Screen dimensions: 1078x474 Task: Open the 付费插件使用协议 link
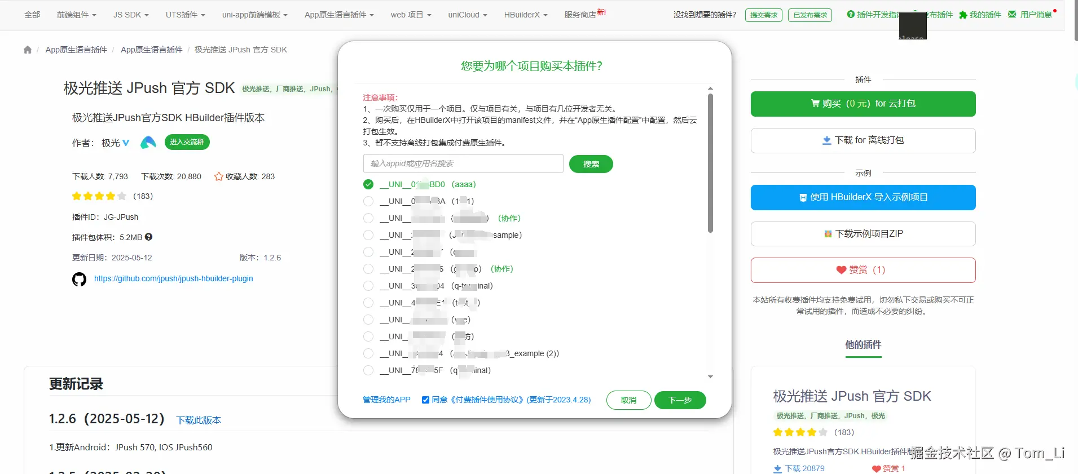point(487,400)
